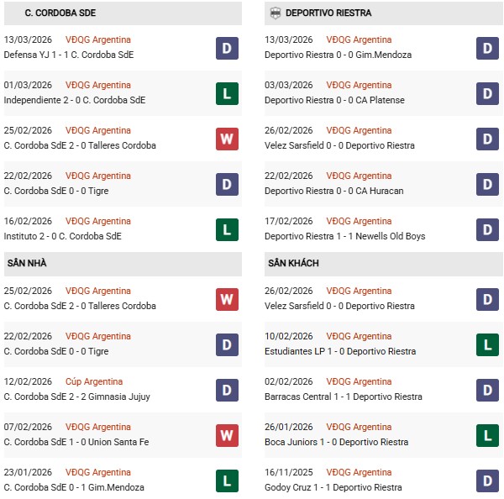Click the L badge for the Boca Juniors match
504x499 pixels.
[487, 435]
